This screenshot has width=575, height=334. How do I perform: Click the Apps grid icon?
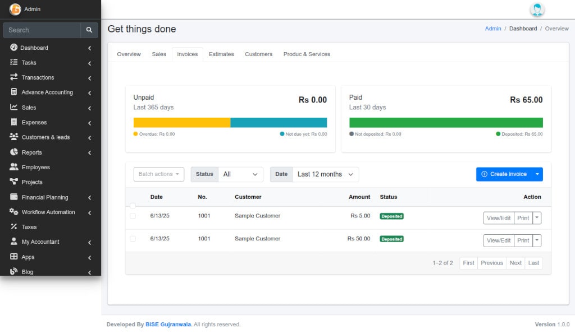pyautogui.click(x=14, y=257)
